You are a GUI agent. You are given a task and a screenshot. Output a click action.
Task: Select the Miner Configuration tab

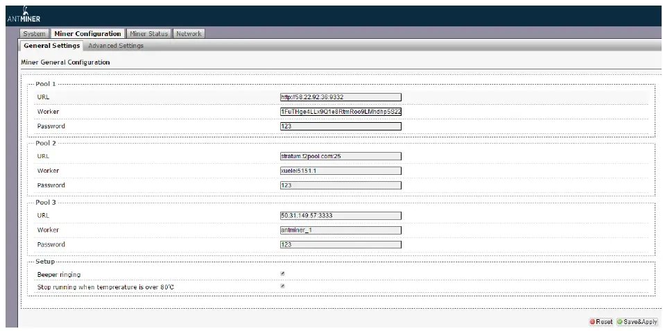pyautogui.click(x=87, y=34)
